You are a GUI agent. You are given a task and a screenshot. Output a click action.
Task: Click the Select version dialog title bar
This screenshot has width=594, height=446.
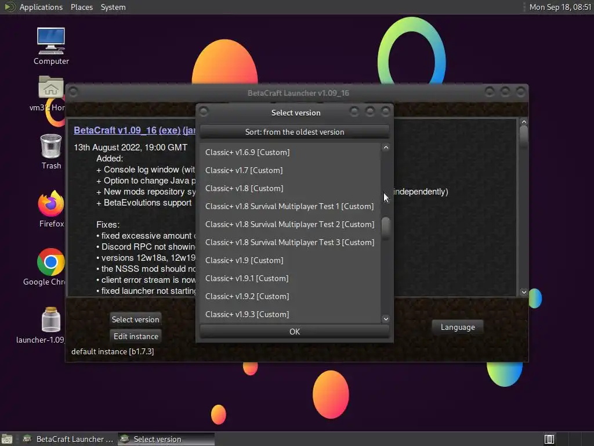point(295,112)
